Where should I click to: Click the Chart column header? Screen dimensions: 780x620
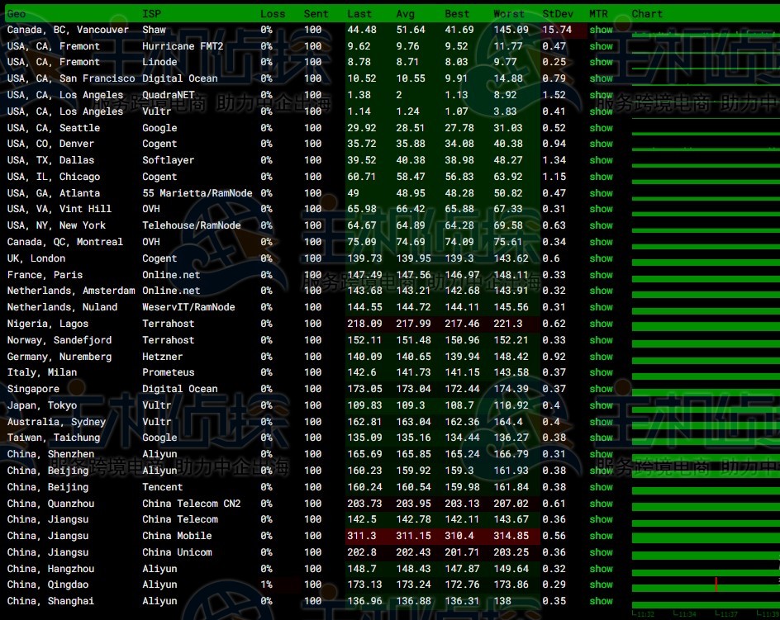(x=647, y=14)
